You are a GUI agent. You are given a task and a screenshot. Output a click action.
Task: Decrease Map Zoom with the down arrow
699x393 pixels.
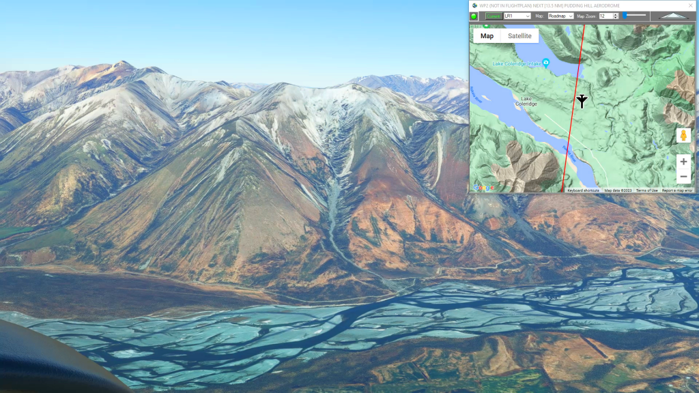(x=615, y=18)
